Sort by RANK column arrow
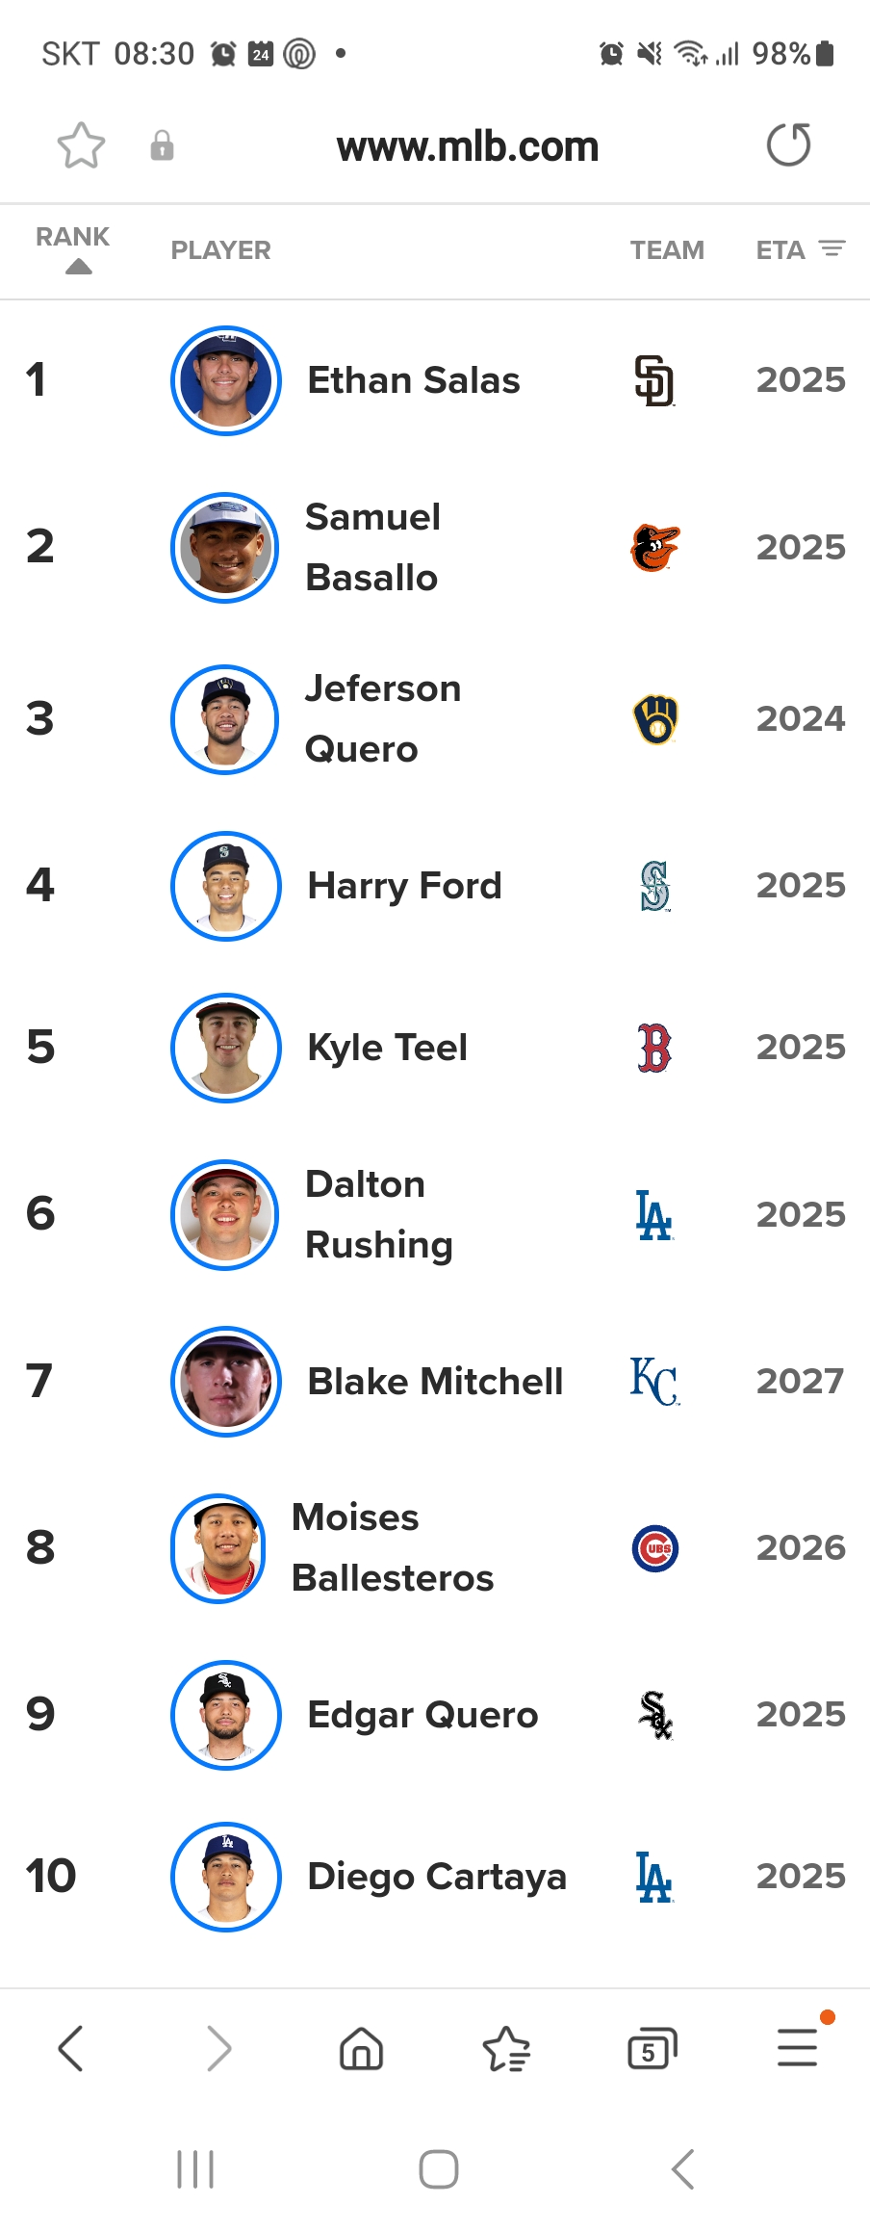870x2230 pixels. 79,267
